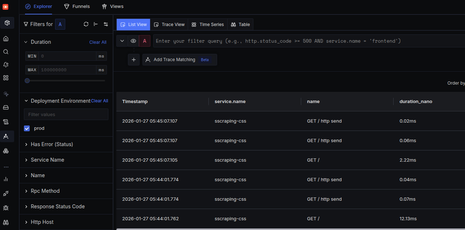This screenshot has width=465, height=230.
Task: Click the service.name column header
Action: (230, 102)
